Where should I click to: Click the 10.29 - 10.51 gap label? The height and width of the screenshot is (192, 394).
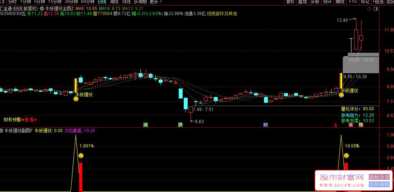[361, 60]
